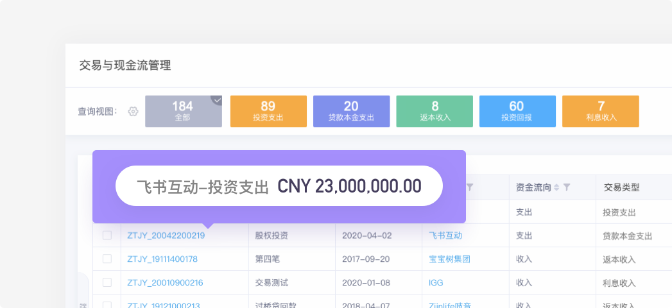Select the 60 投资回报 view card

[517, 112]
